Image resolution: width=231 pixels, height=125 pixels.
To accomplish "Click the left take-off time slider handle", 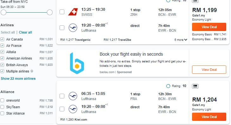I will point(3,12).
